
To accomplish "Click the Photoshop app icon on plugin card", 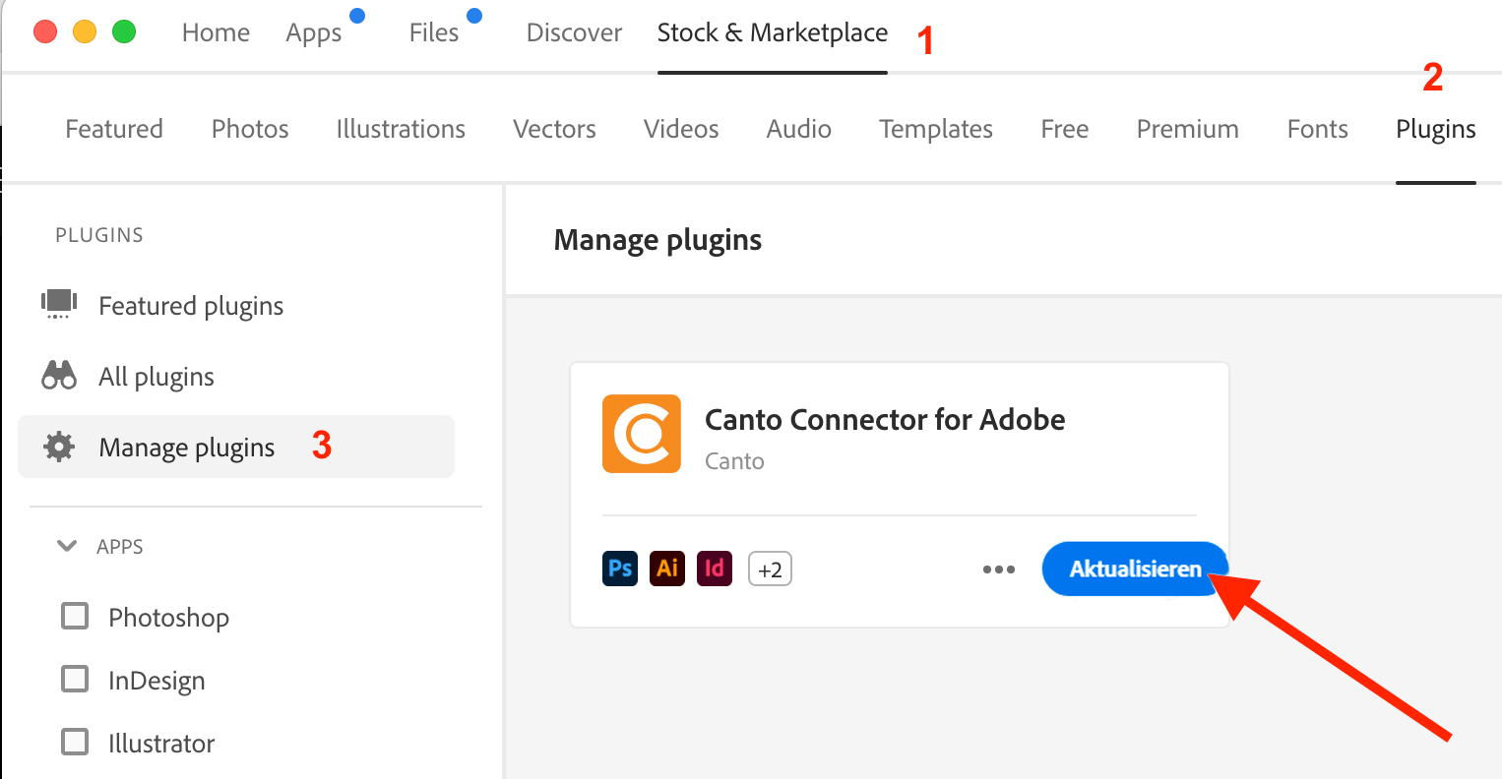I will [x=620, y=569].
